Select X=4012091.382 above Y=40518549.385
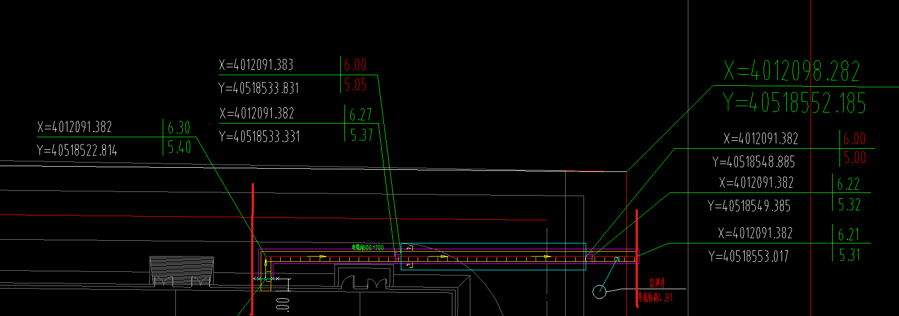This screenshot has height=316, width=899. pos(756,183)
